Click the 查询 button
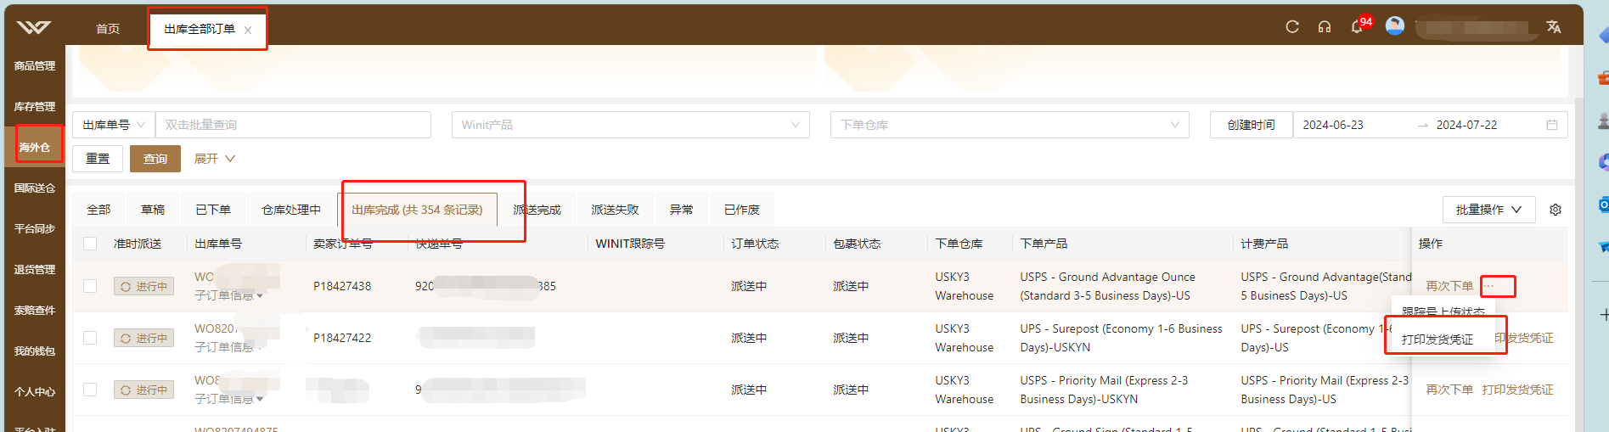The height and width of the screenshot is (432, 1609). 155,159
